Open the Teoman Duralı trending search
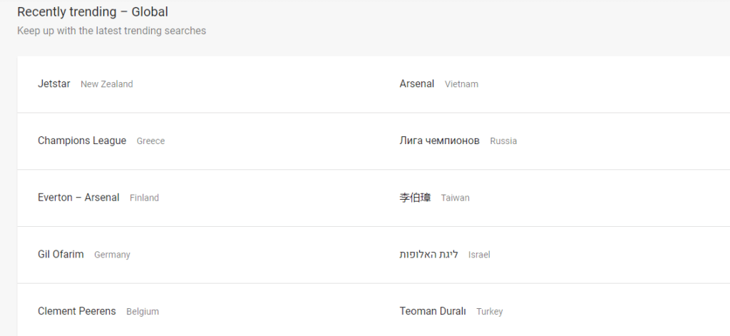This screenshot has width=730, height=336. click(x=433, y=312)
